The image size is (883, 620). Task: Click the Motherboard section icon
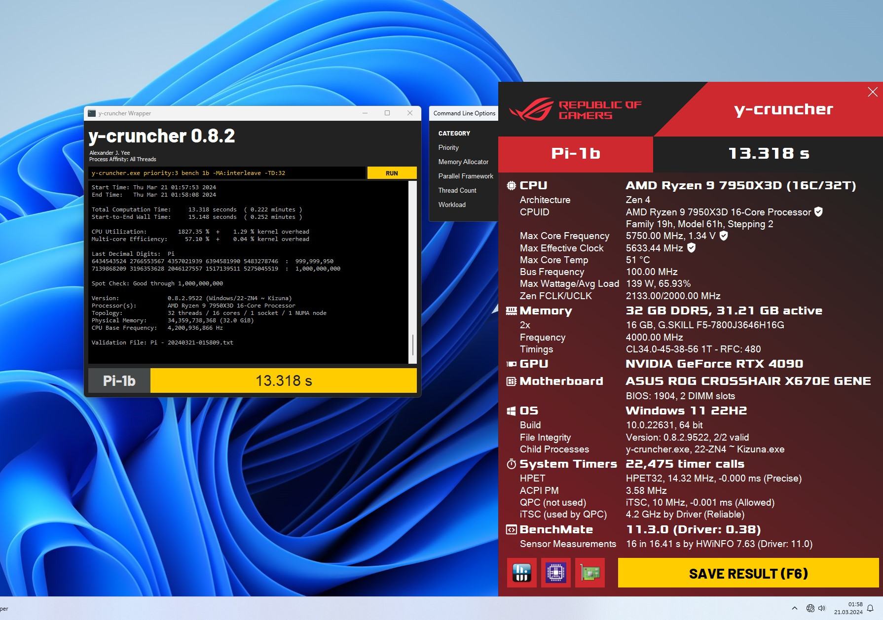(512, 381)
